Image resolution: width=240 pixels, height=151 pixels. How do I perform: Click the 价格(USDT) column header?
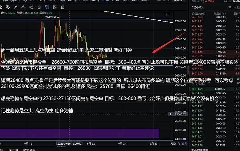(198, 14)
